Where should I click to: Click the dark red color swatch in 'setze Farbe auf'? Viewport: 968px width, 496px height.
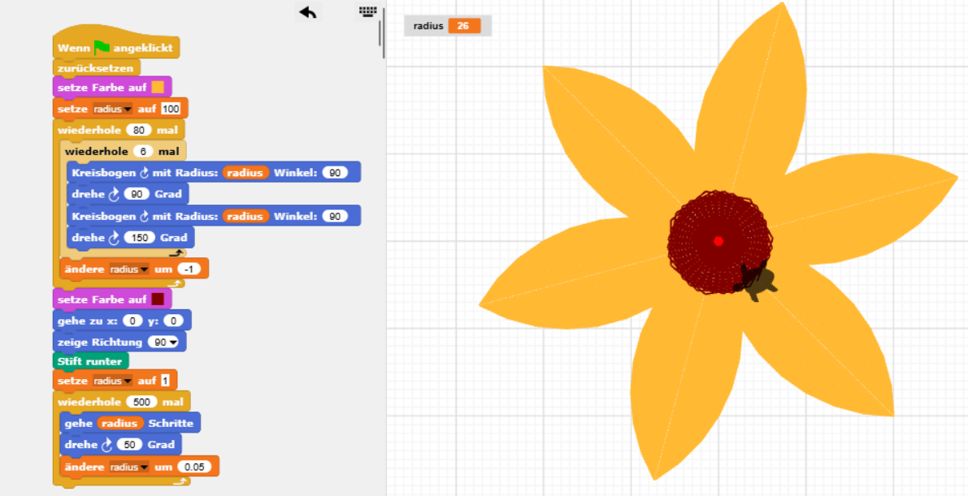pyautogui.click(x=158, y=300)
